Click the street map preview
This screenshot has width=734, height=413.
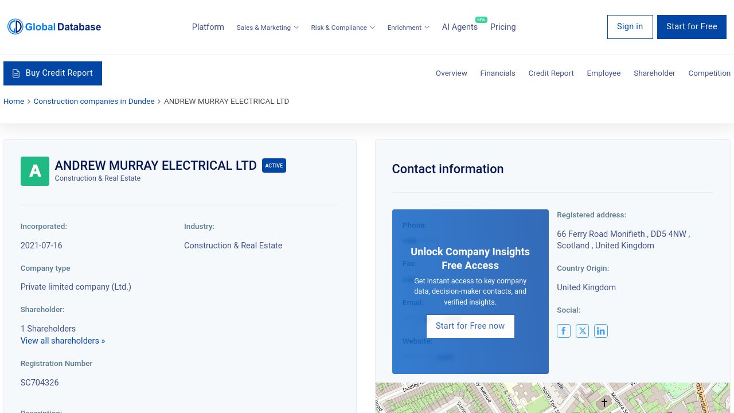(x=553, y=398)
